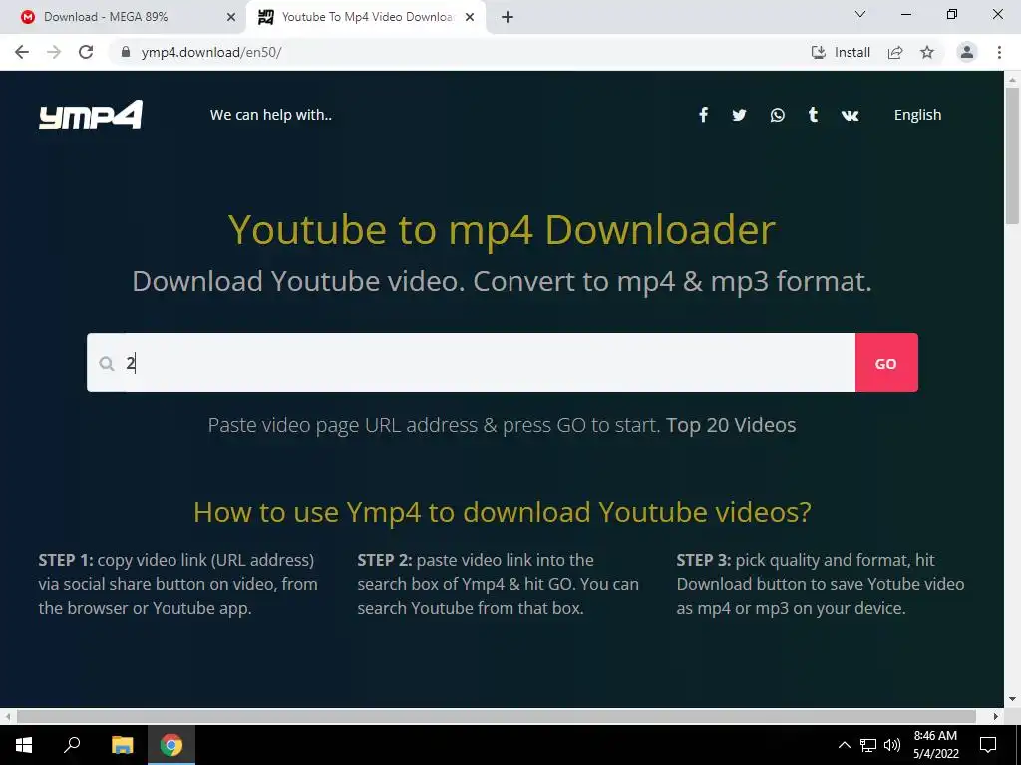Open the taskbar clock and date
The image size is (1021, 765).
coord(935,745)
